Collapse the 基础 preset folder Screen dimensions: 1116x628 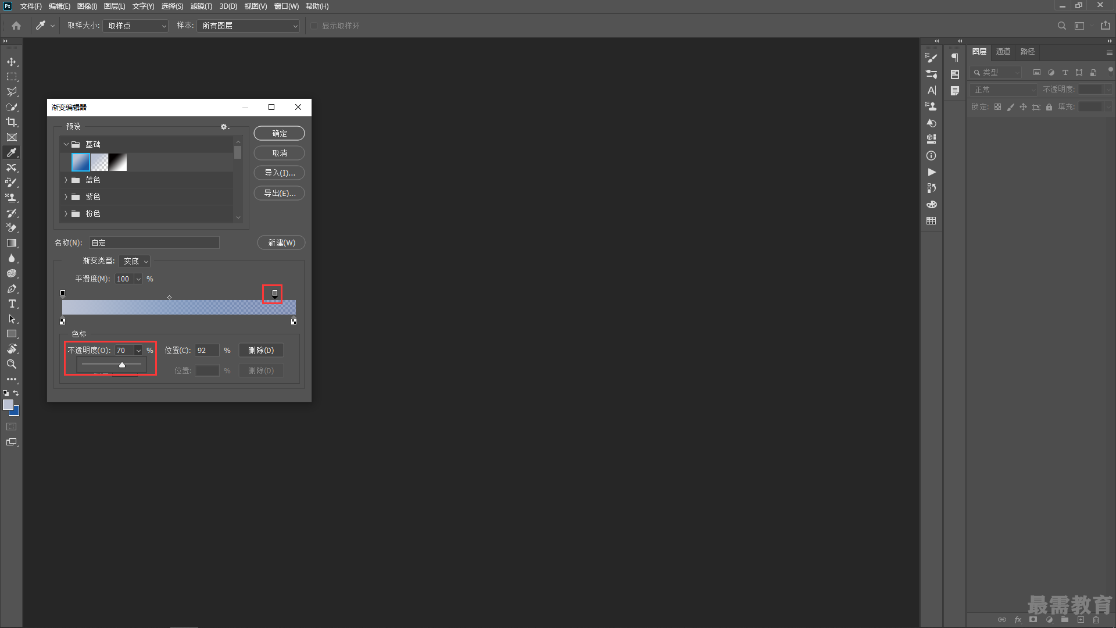[66, 144]
